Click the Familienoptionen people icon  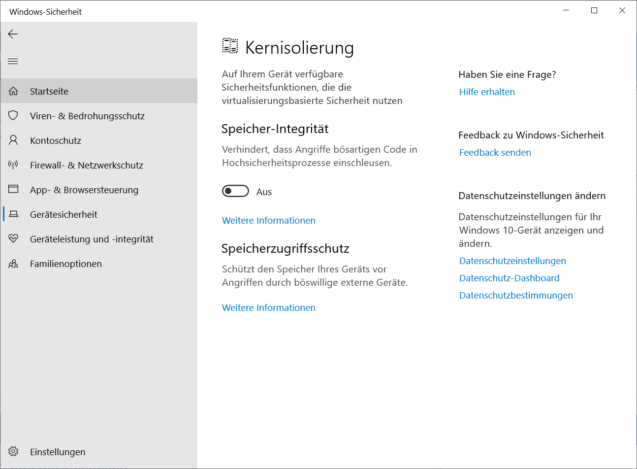pos(13,264)
